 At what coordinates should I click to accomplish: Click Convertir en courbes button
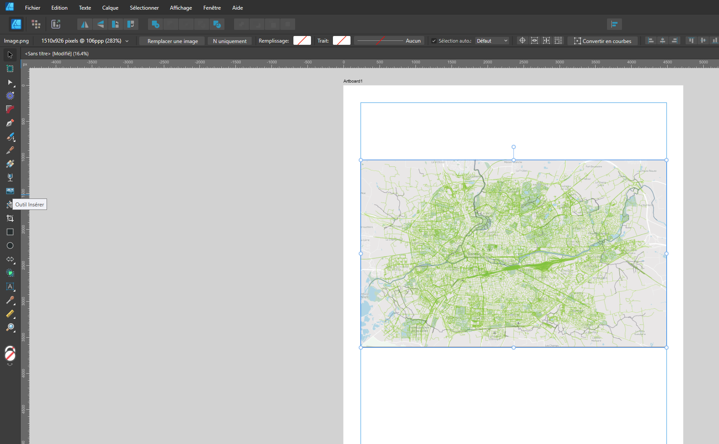coord(602,41)
